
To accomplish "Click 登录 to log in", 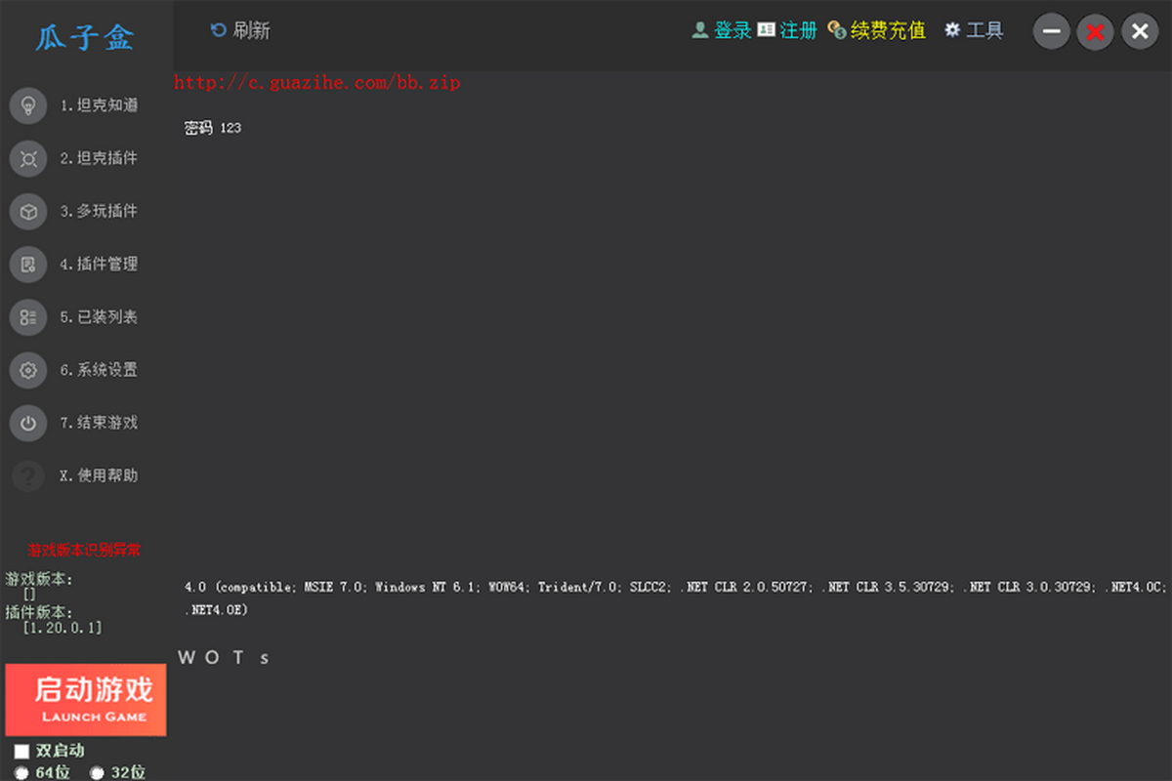I will point(722,31).
